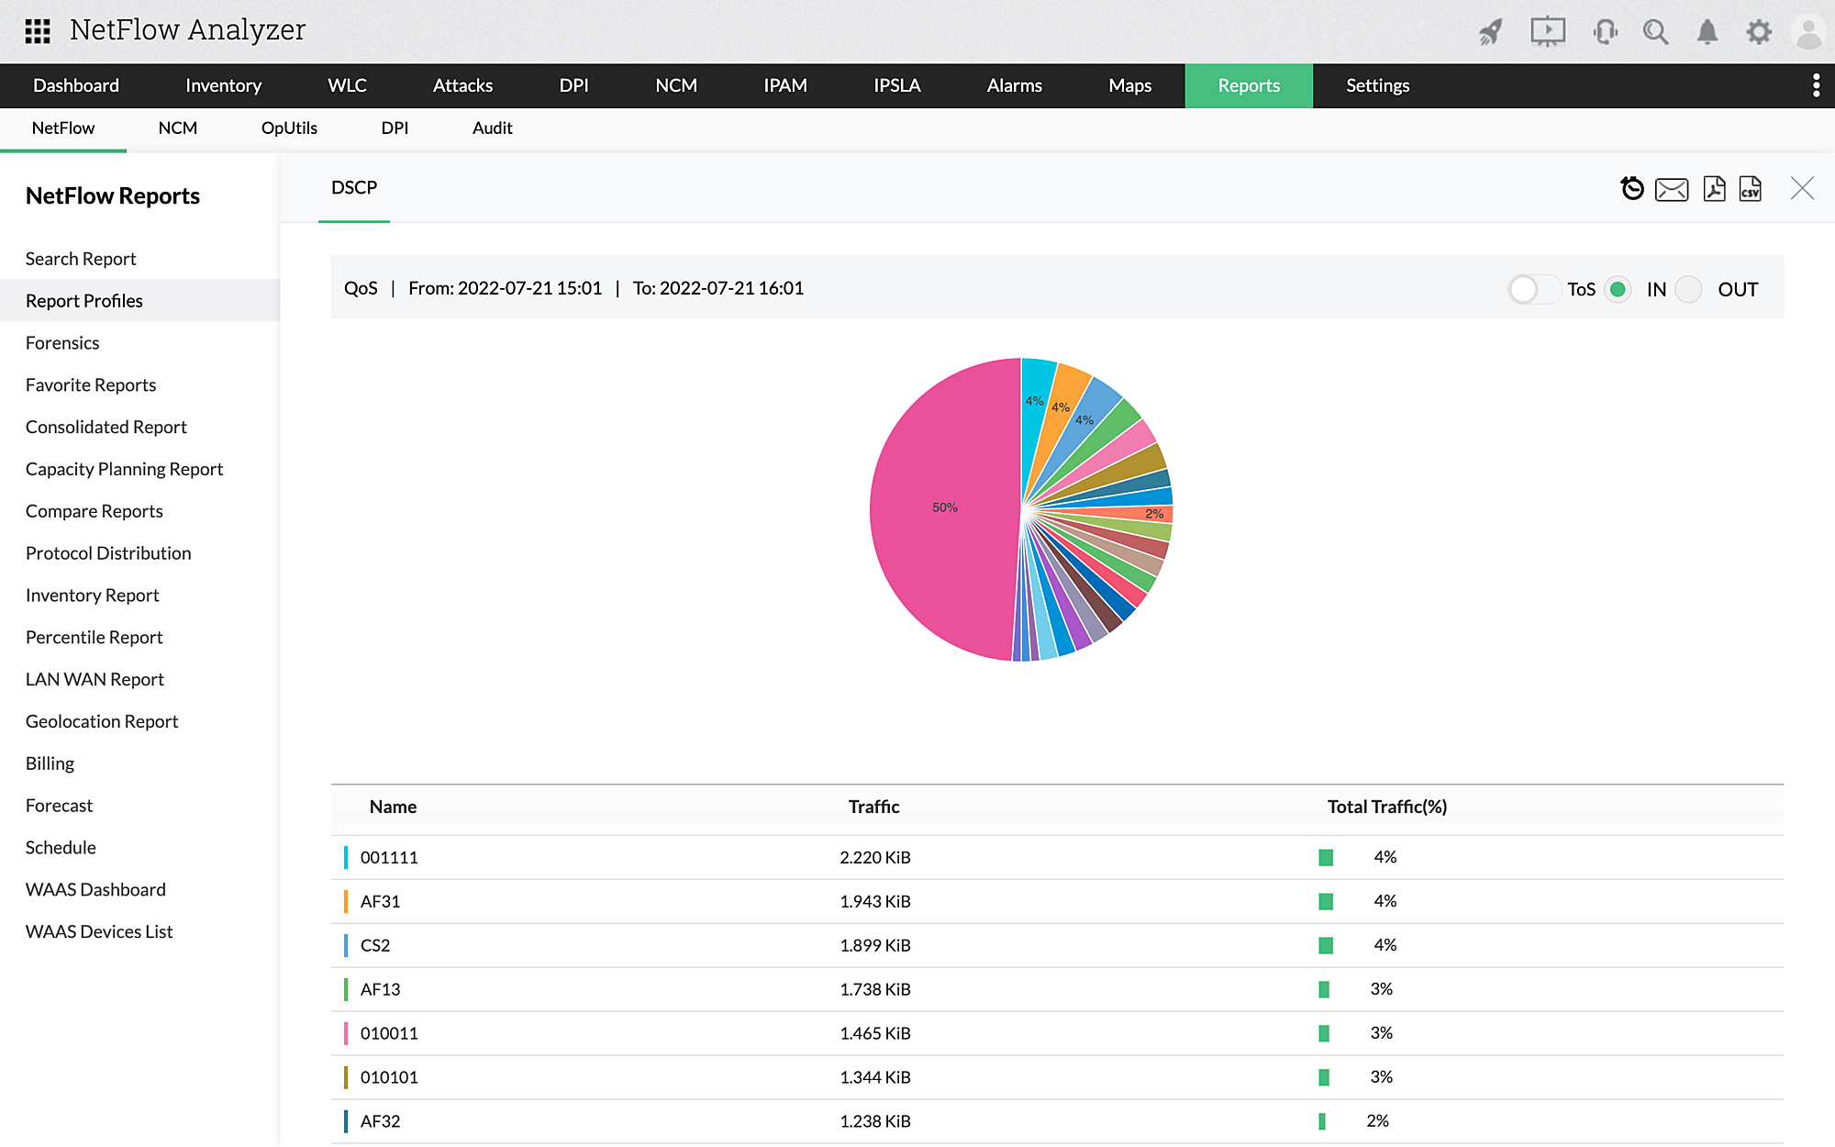Open the OpUtils sub-tab
Viewport: 1835px width, 1147px height.
click(289, 128)
